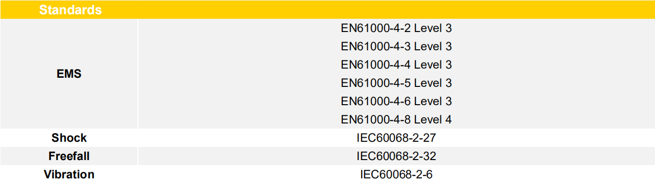655x187 pixels.
Task: Click the yellow Standards header bar
Action: [x=327, y=10]
